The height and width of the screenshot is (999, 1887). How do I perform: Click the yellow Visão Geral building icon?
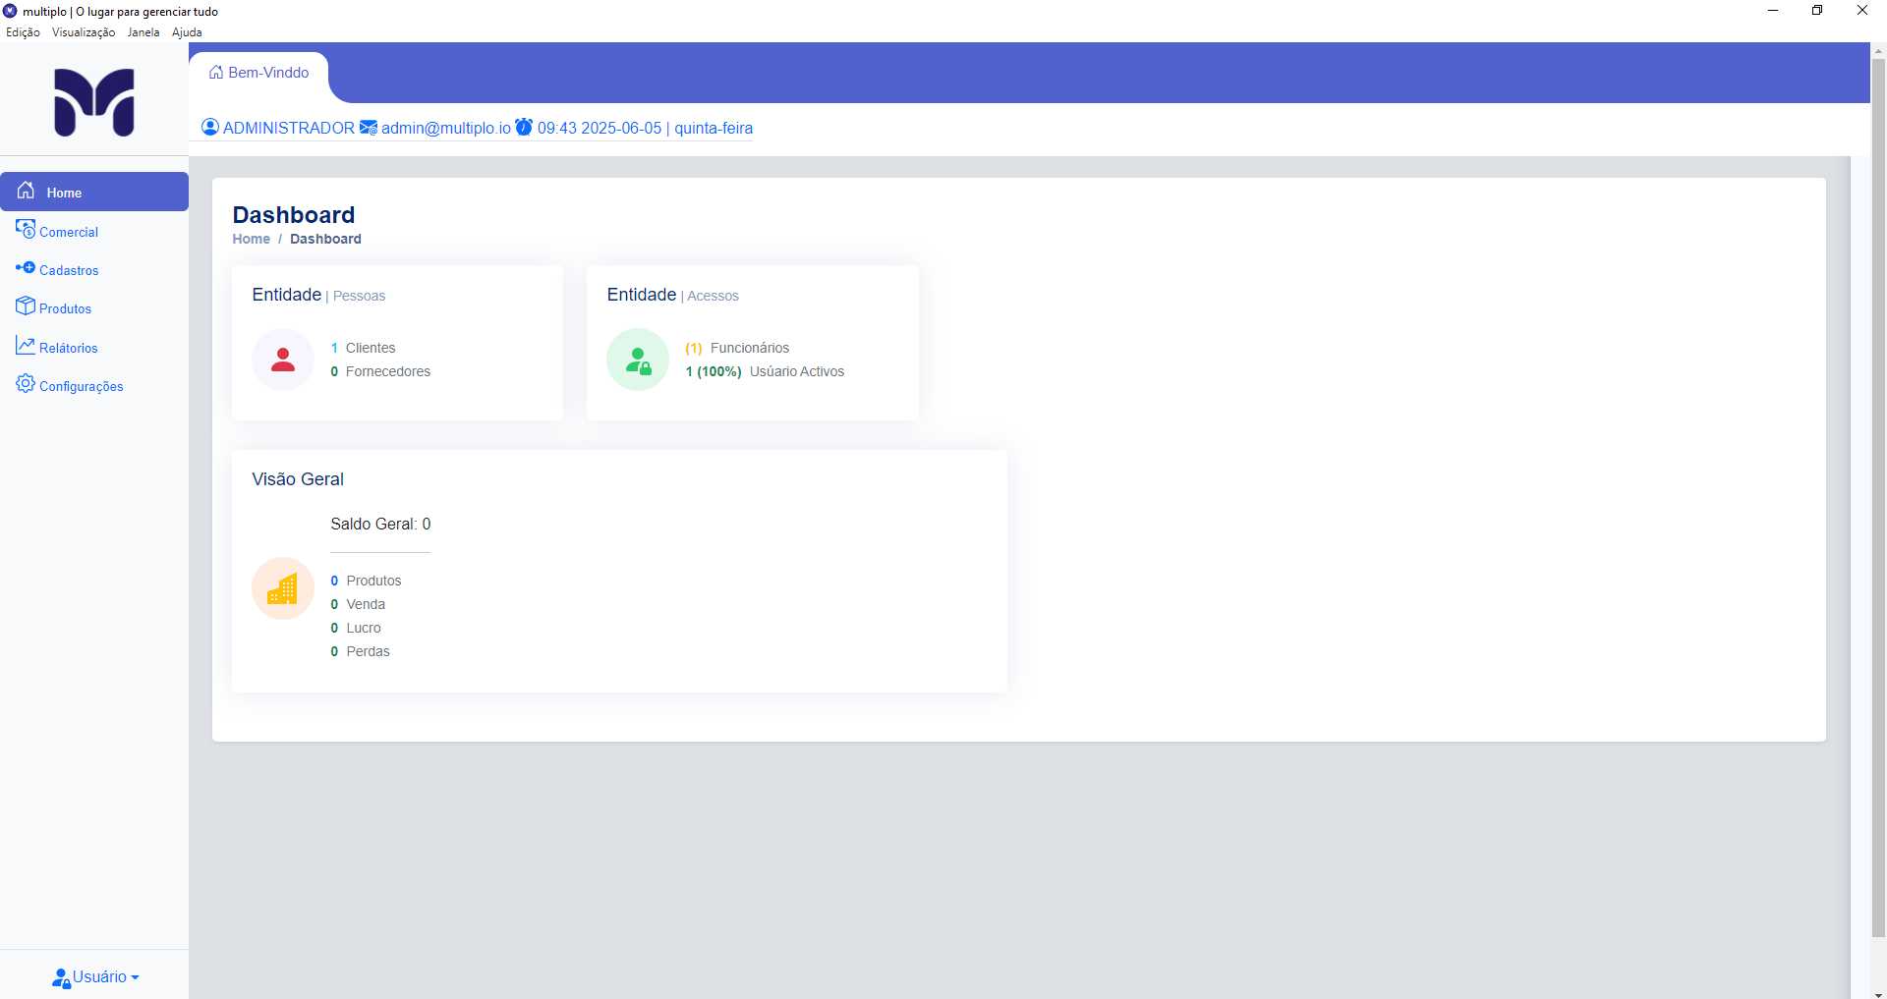click(283, 588)
